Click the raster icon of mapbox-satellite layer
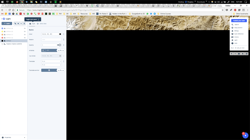Image resolution: width=250 pixels, height=140 pixels. [x=5, y=44]
